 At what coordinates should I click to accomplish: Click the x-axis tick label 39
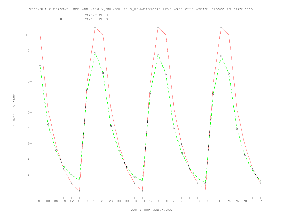coord(142,201)
